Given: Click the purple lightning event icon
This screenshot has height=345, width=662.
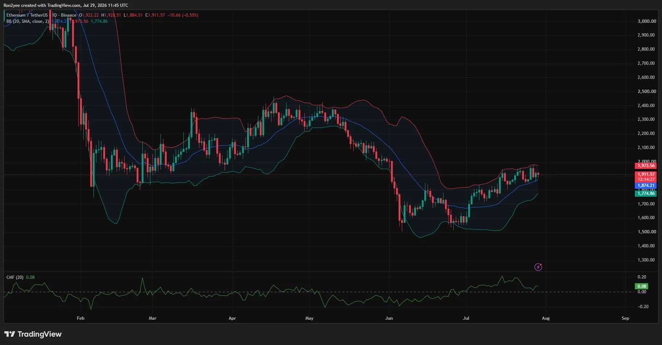Looking at the screenshot, I should [538, 267].
